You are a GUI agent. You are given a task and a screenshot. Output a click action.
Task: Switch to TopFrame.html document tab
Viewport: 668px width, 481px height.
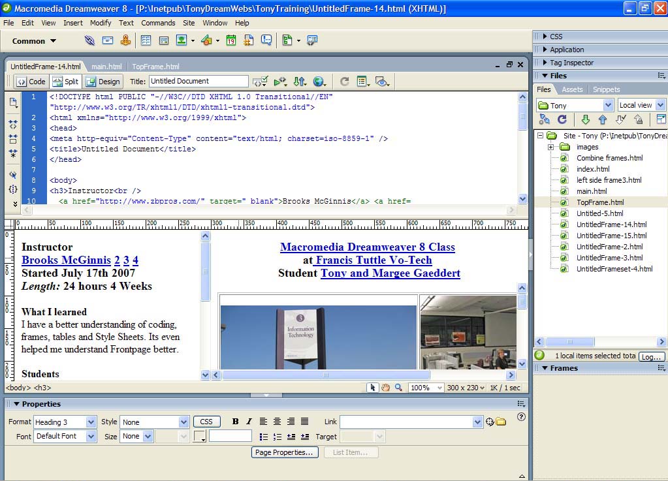coord(155,67)
